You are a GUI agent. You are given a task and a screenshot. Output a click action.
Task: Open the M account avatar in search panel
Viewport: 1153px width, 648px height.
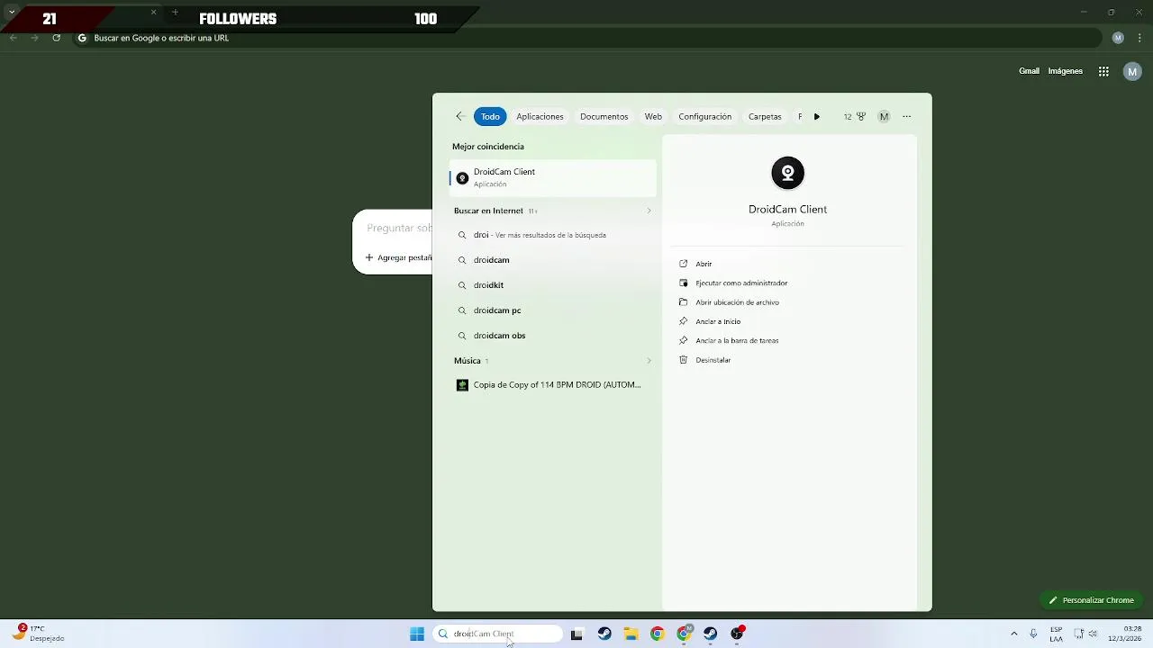pyautogui.click(x=884, y=116)
